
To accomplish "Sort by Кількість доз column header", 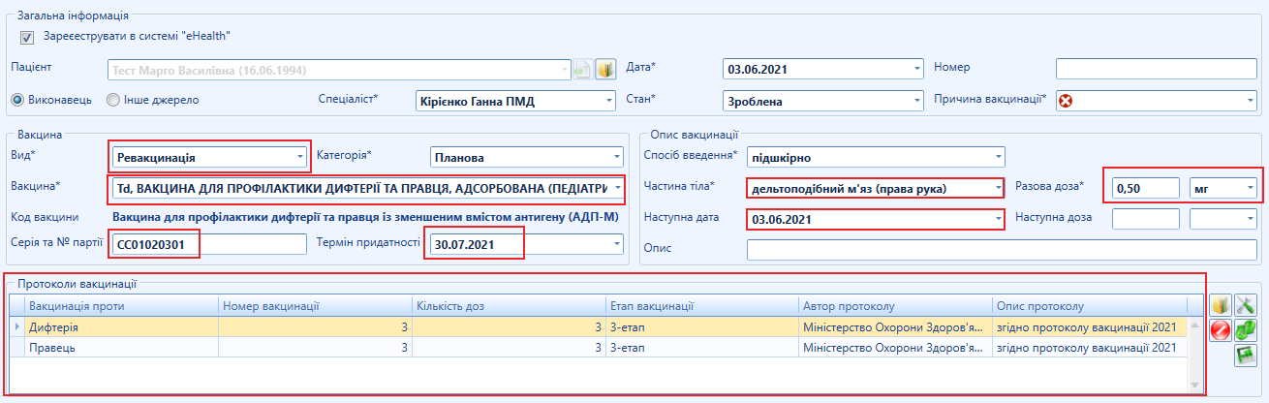I will (x=510, y=306).
